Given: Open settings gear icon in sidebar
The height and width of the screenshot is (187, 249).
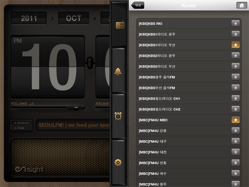Looking at the screenshot, I should tap(118, 162).
